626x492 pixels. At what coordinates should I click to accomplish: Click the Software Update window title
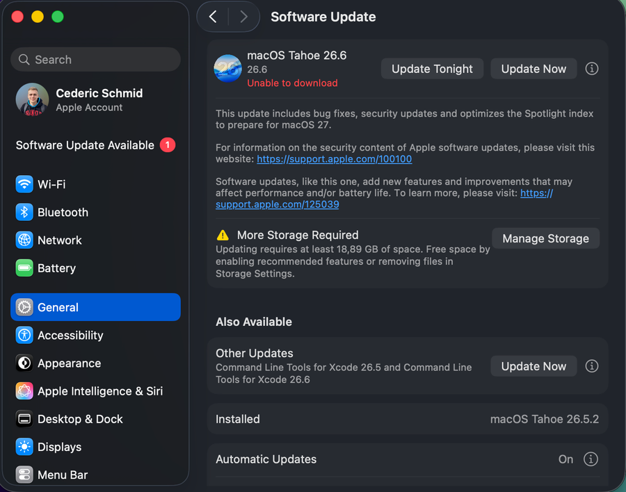323,17
